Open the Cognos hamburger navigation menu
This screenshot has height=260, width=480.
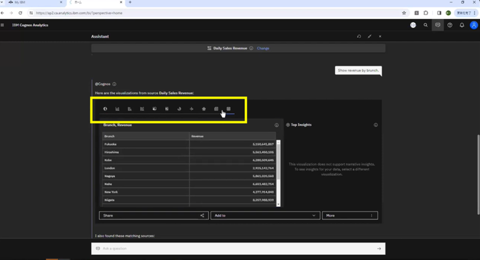pos(2,25)
